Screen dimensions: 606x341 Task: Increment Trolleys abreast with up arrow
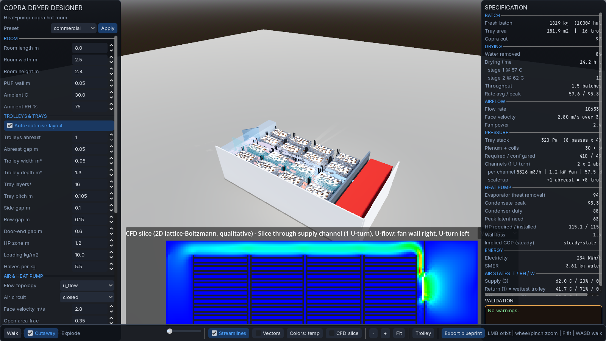[111, 135]
